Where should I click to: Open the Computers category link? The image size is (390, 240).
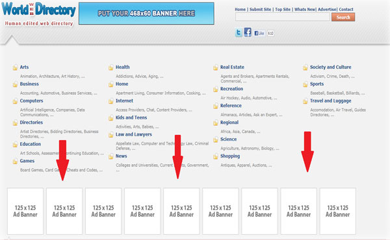pos(31,101)
